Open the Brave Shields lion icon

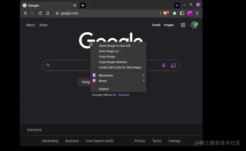click(165, 13)
